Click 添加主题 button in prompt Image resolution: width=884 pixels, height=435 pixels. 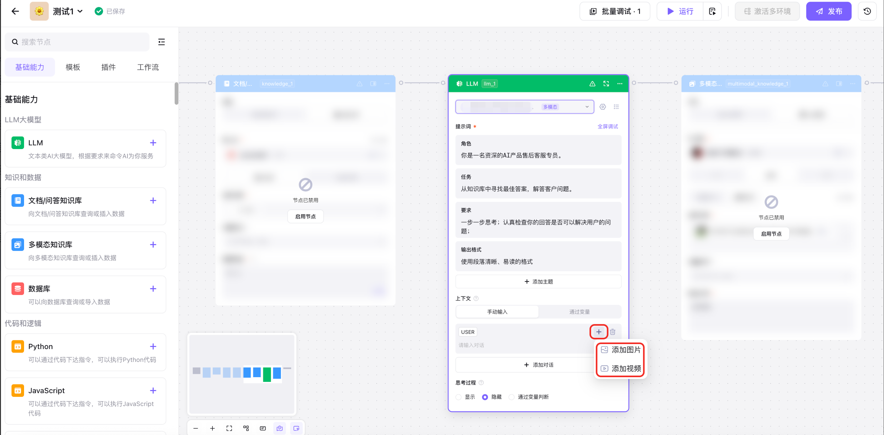click(x=538, y=282)
